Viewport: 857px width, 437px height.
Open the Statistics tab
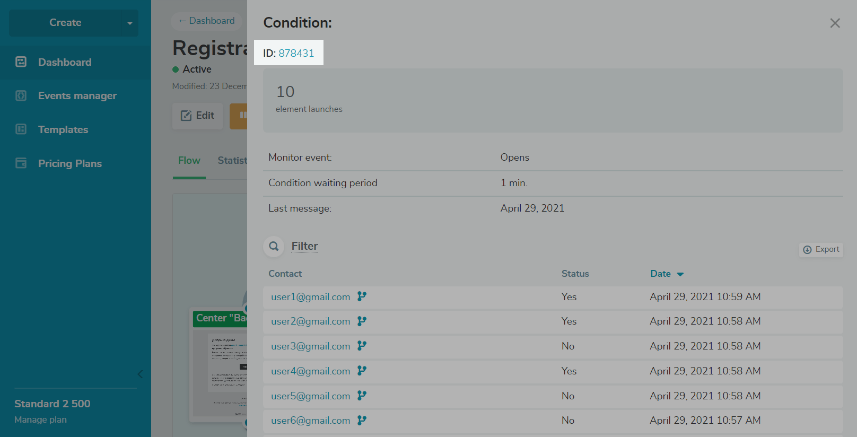(232, 161)
